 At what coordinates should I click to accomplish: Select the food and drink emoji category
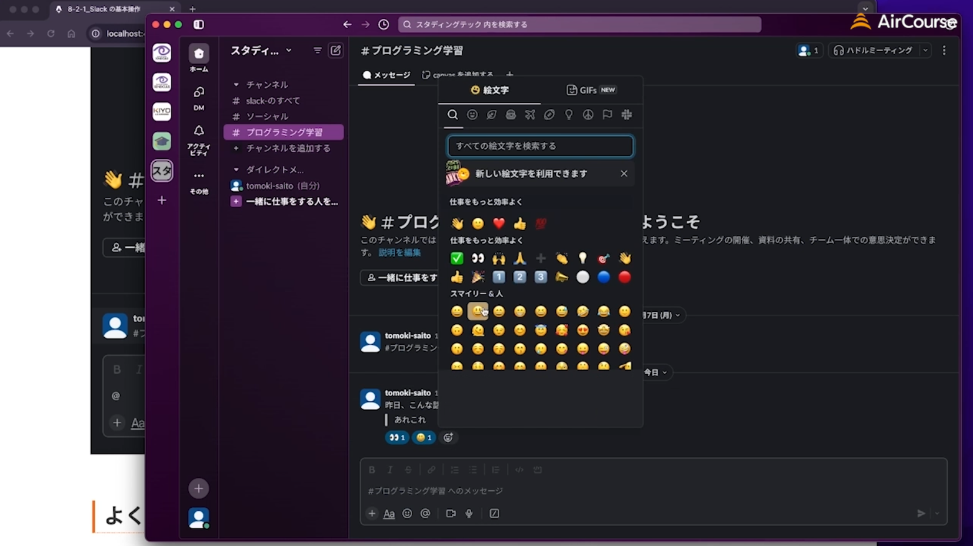tap(511, 115)
